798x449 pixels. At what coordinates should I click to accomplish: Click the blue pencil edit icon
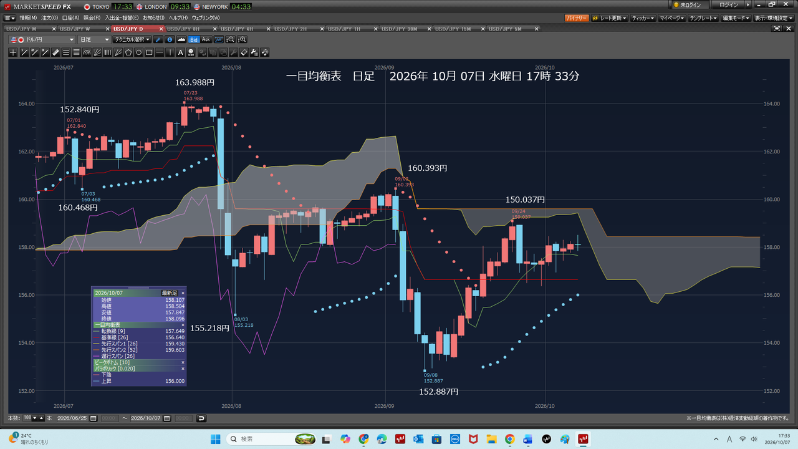pyautogui.click(x=158, y=39)
